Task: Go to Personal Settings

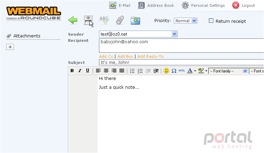Action: point(203,5)
